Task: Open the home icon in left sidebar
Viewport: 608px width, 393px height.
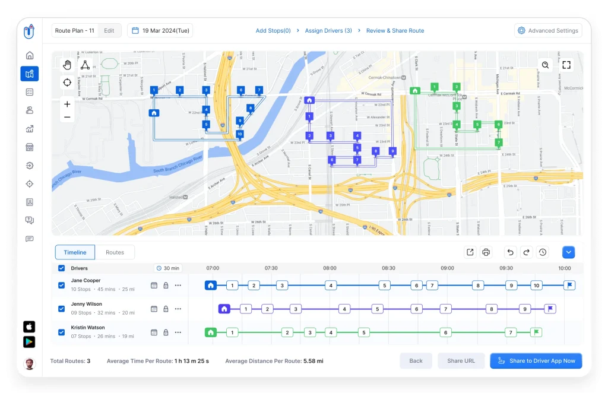Action: (x=30, y=55)
